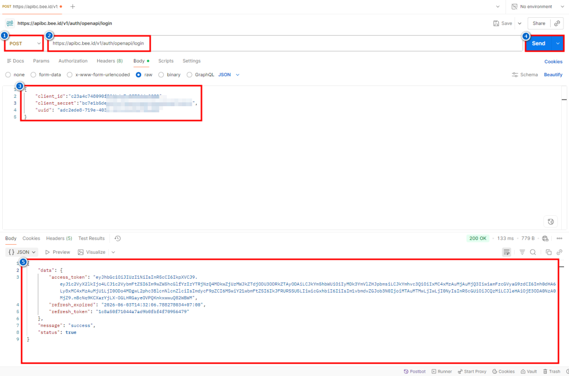Click the Beautify link

[553, 75]
